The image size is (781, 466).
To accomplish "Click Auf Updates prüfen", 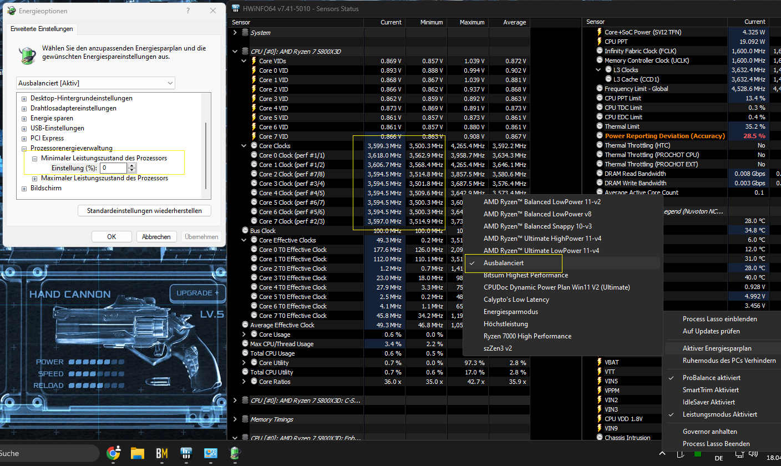I will tap(722, 331).
